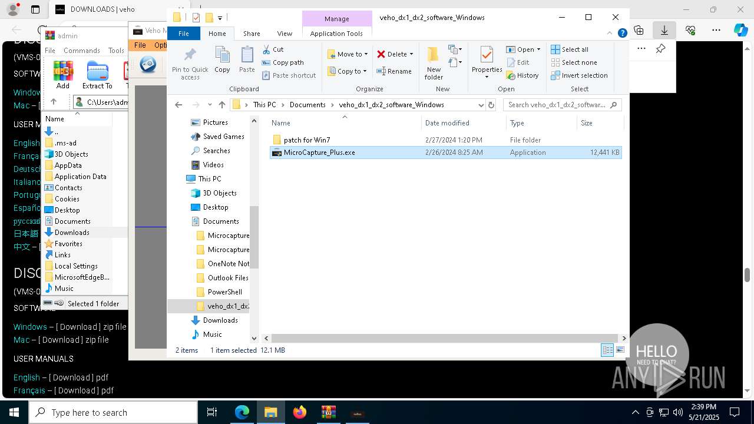Open recent locations dropdown arrow
The width and height of the screenshot is (754, 424).
[209, 105]
